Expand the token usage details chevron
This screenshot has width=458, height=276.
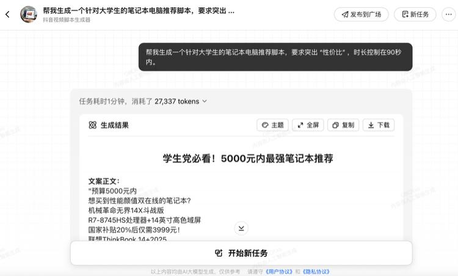tap(205, 101)
